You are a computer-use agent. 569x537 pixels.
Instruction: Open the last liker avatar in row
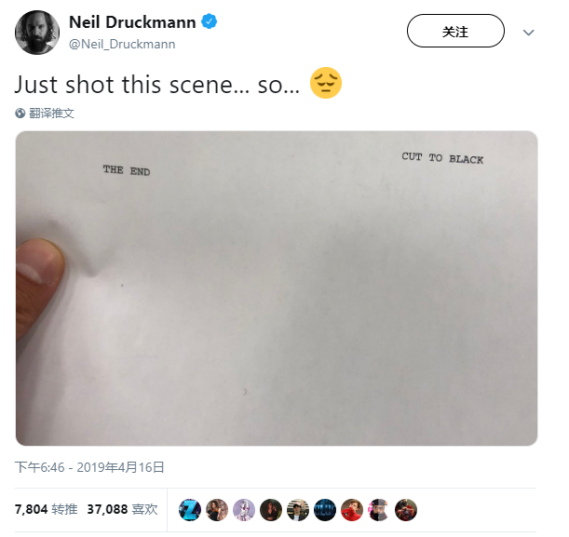406,510
